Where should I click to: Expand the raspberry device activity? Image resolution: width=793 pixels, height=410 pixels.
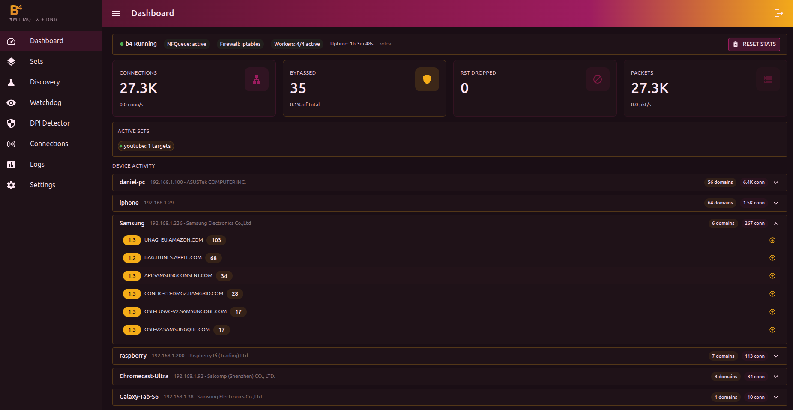(775, 356)
